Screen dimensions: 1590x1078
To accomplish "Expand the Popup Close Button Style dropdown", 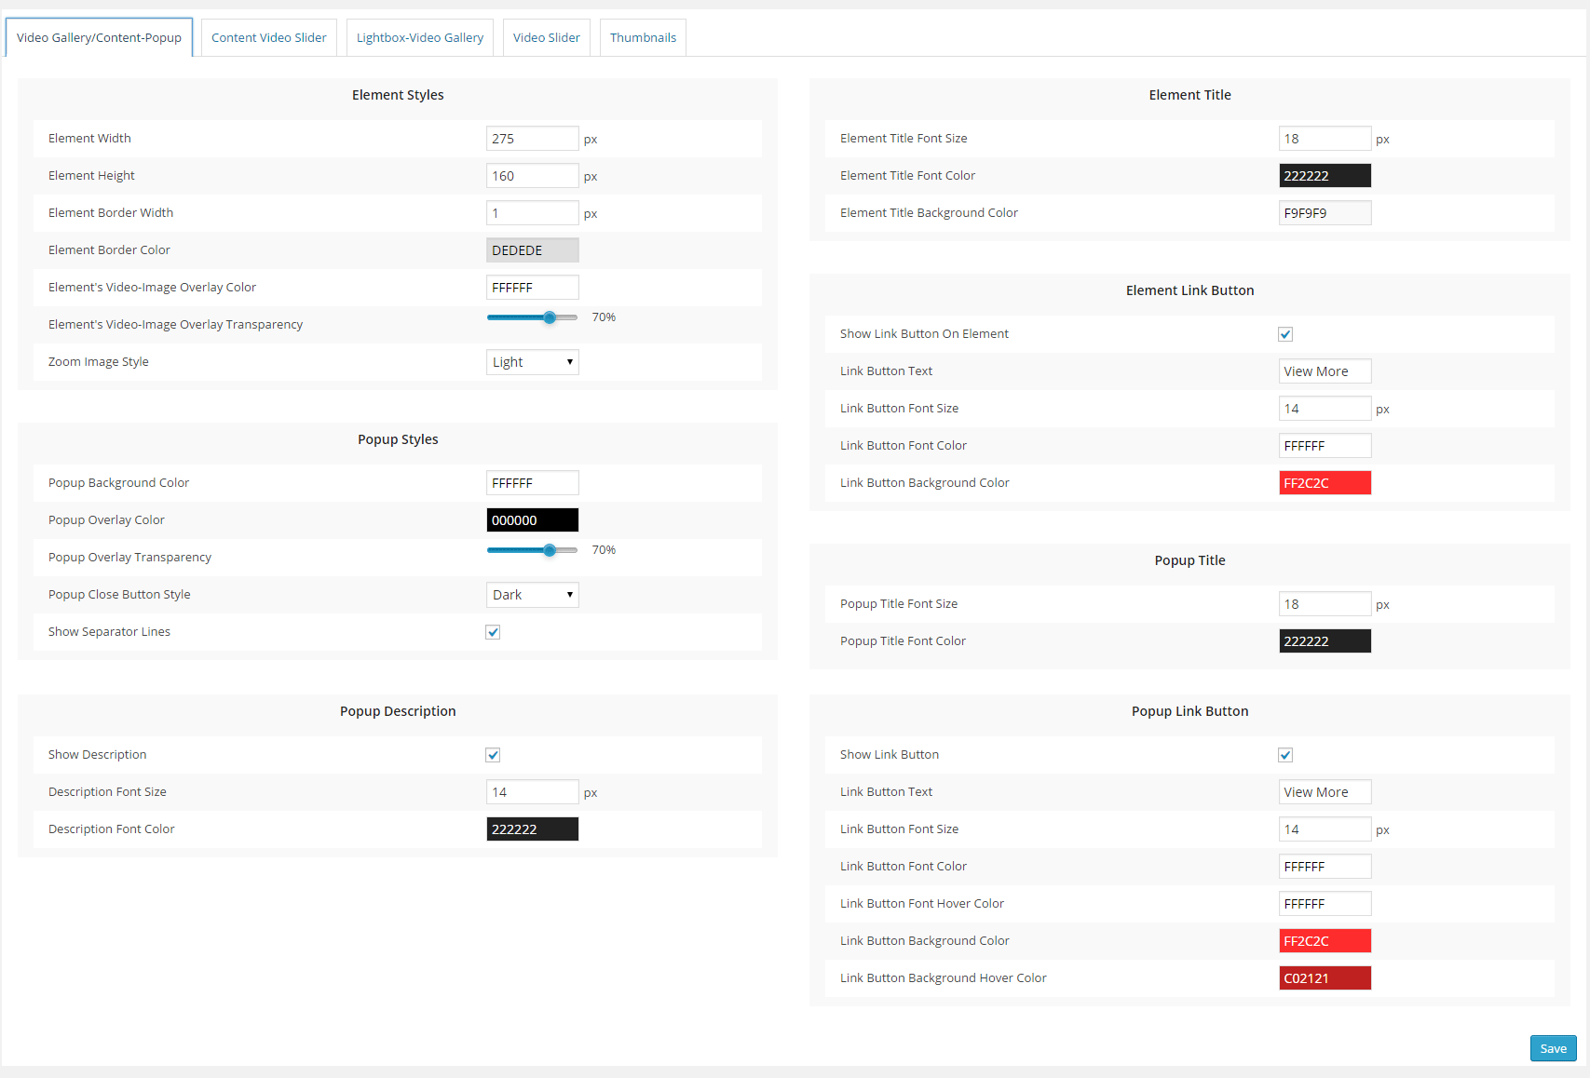I will (532, 595).
